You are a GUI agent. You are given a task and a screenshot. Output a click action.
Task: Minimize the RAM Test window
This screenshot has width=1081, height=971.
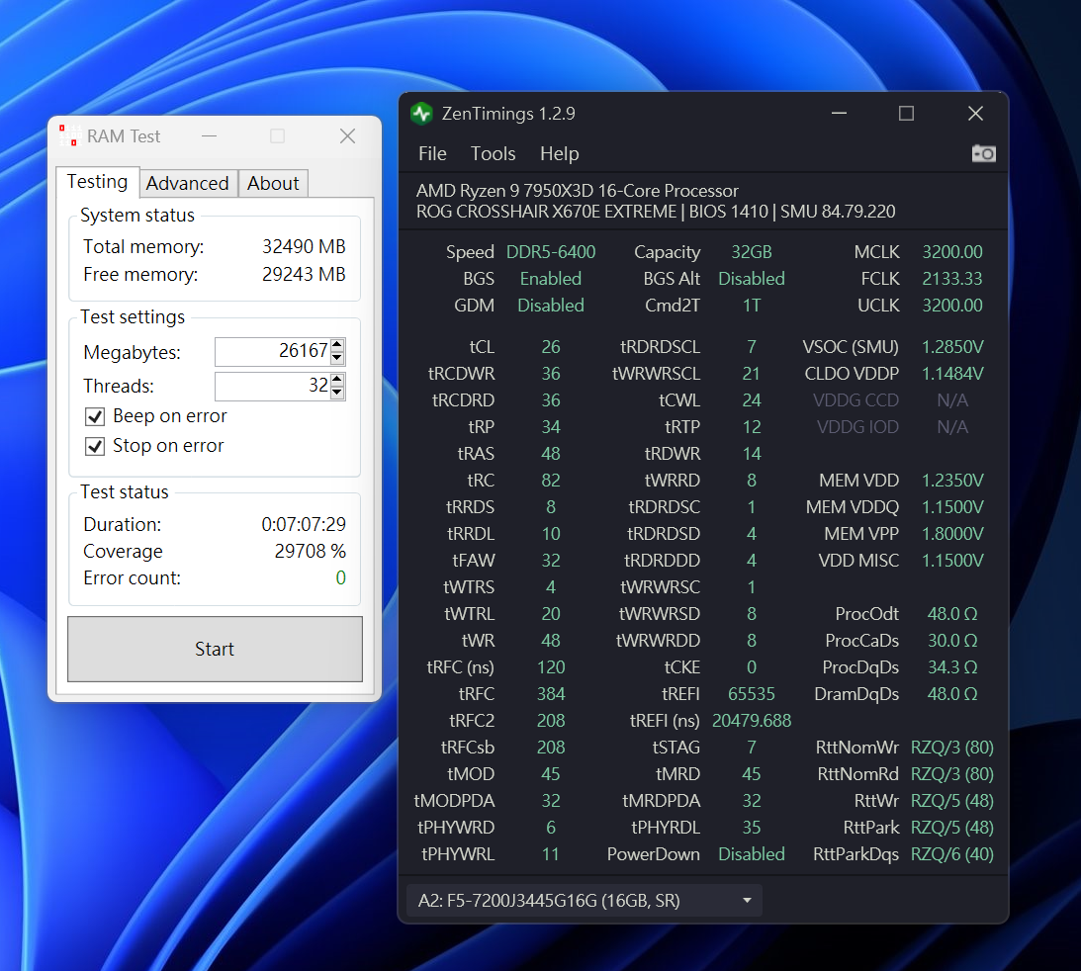tap(210, 136)
